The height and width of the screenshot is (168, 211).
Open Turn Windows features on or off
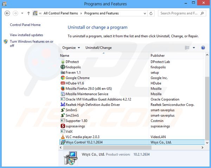(x=32, y=43)
